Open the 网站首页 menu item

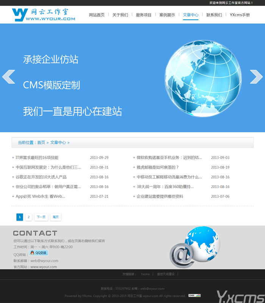(x=97, y=15)
